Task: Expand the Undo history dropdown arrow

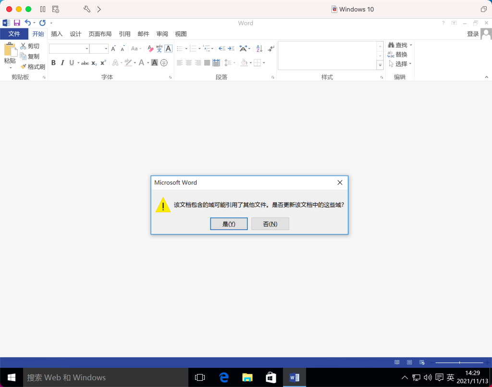Action: click(x=34, y=23)
